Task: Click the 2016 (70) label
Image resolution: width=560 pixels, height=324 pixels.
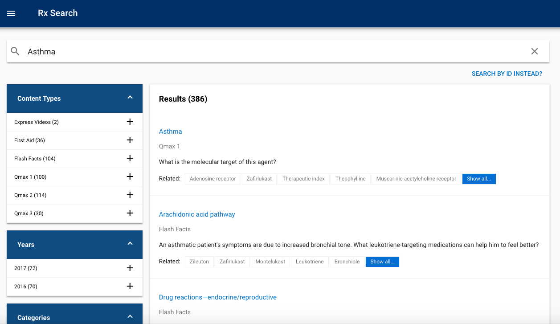Action: (x=26, y=287)
